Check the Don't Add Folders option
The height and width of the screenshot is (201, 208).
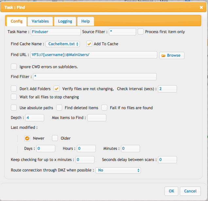14,89
